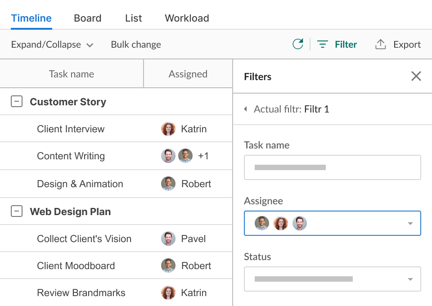432x306 pixels.
Task: Click Pavel's avatar in Collect Client's Vision row
Action: (168, 238)
